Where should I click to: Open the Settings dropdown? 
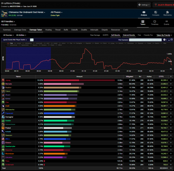[x=144, y=5]
